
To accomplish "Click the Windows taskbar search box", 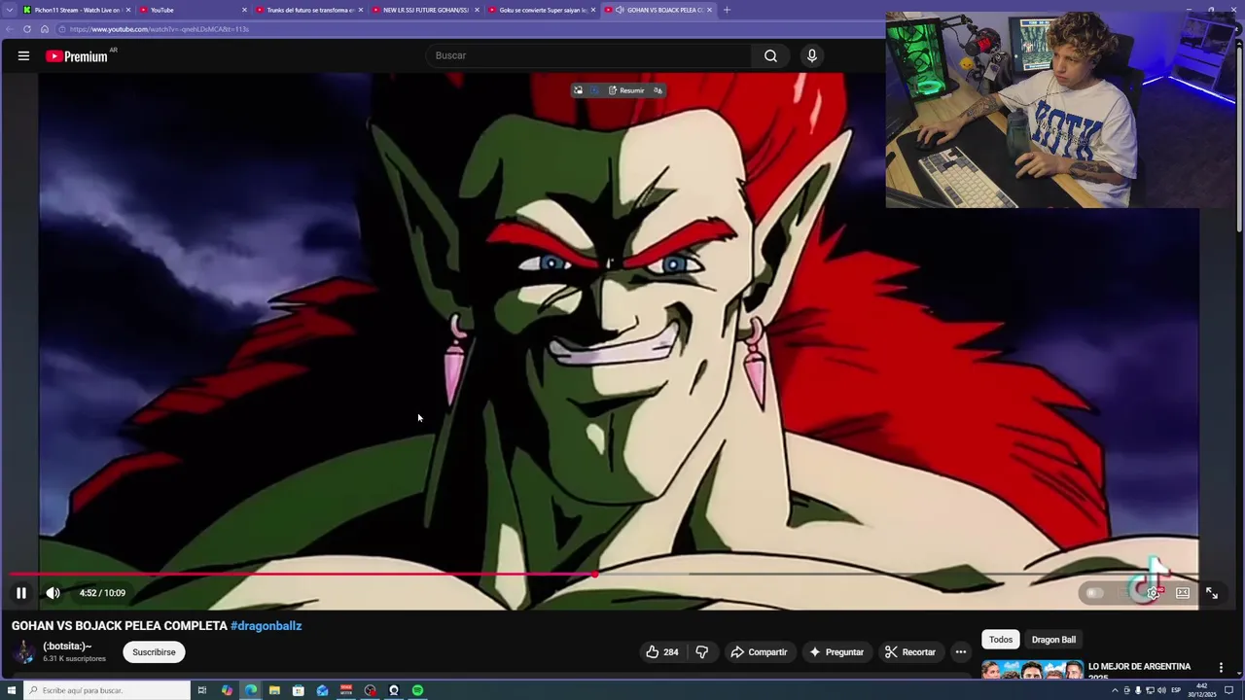I will [107, 690].
